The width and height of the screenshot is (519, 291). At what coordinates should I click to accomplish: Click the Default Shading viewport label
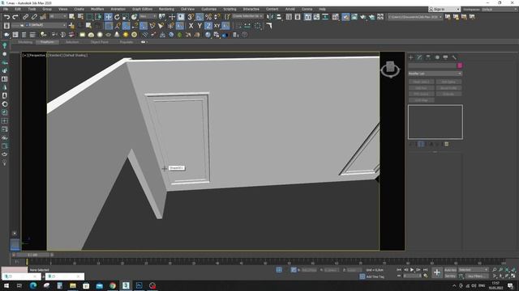75,56
